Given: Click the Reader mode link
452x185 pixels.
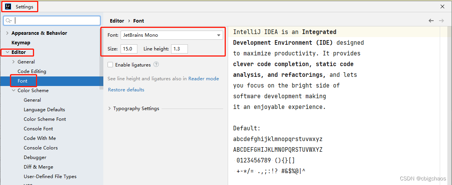Looking at the screenshot, I should 204,78.
